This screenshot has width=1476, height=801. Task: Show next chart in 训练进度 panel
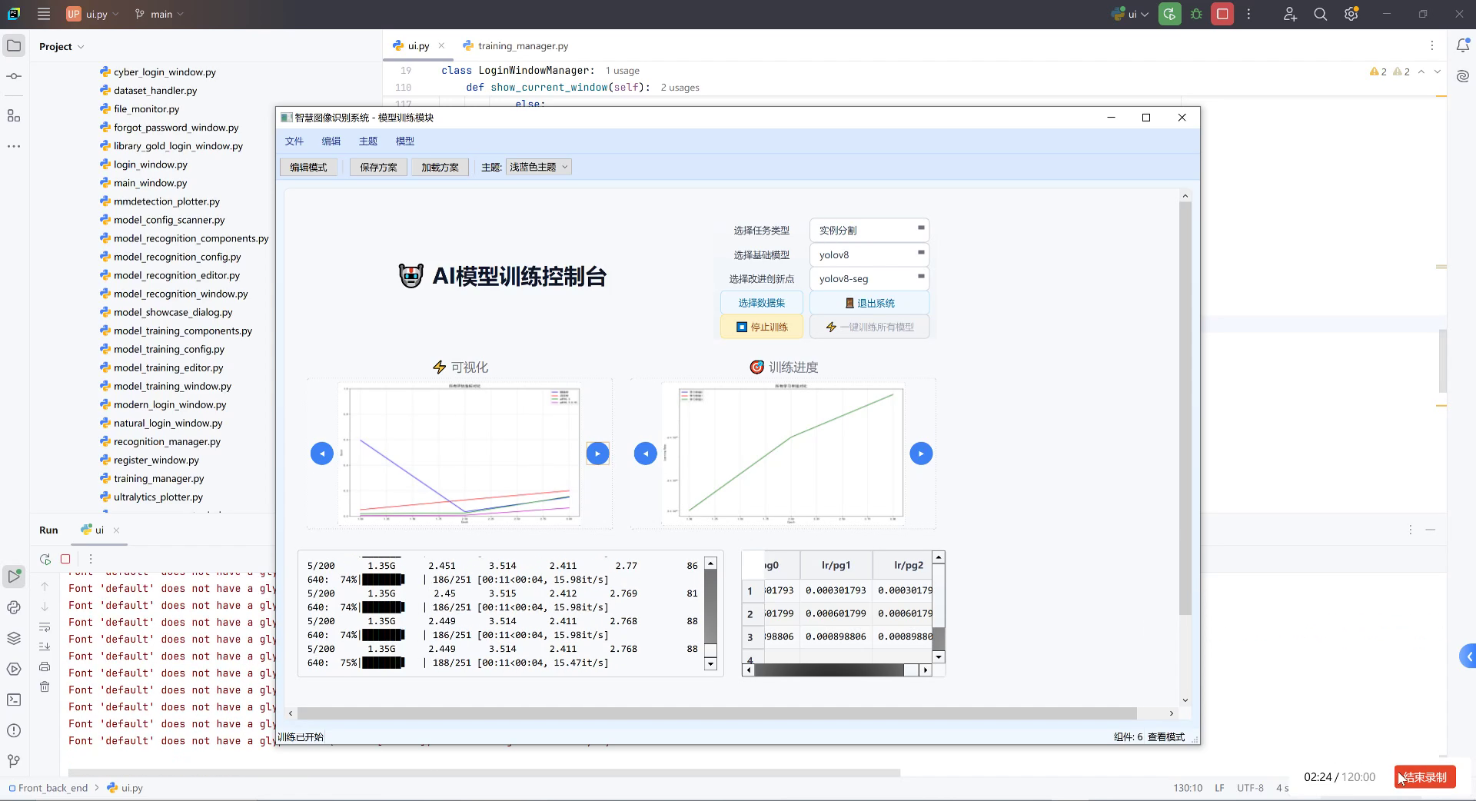pos(921,454)
